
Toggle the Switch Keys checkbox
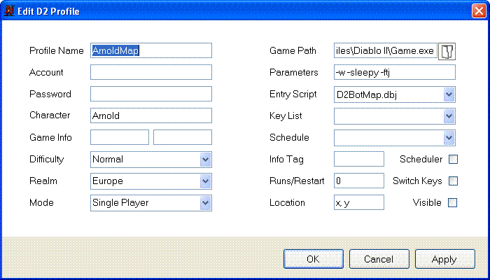click(453, 181)
